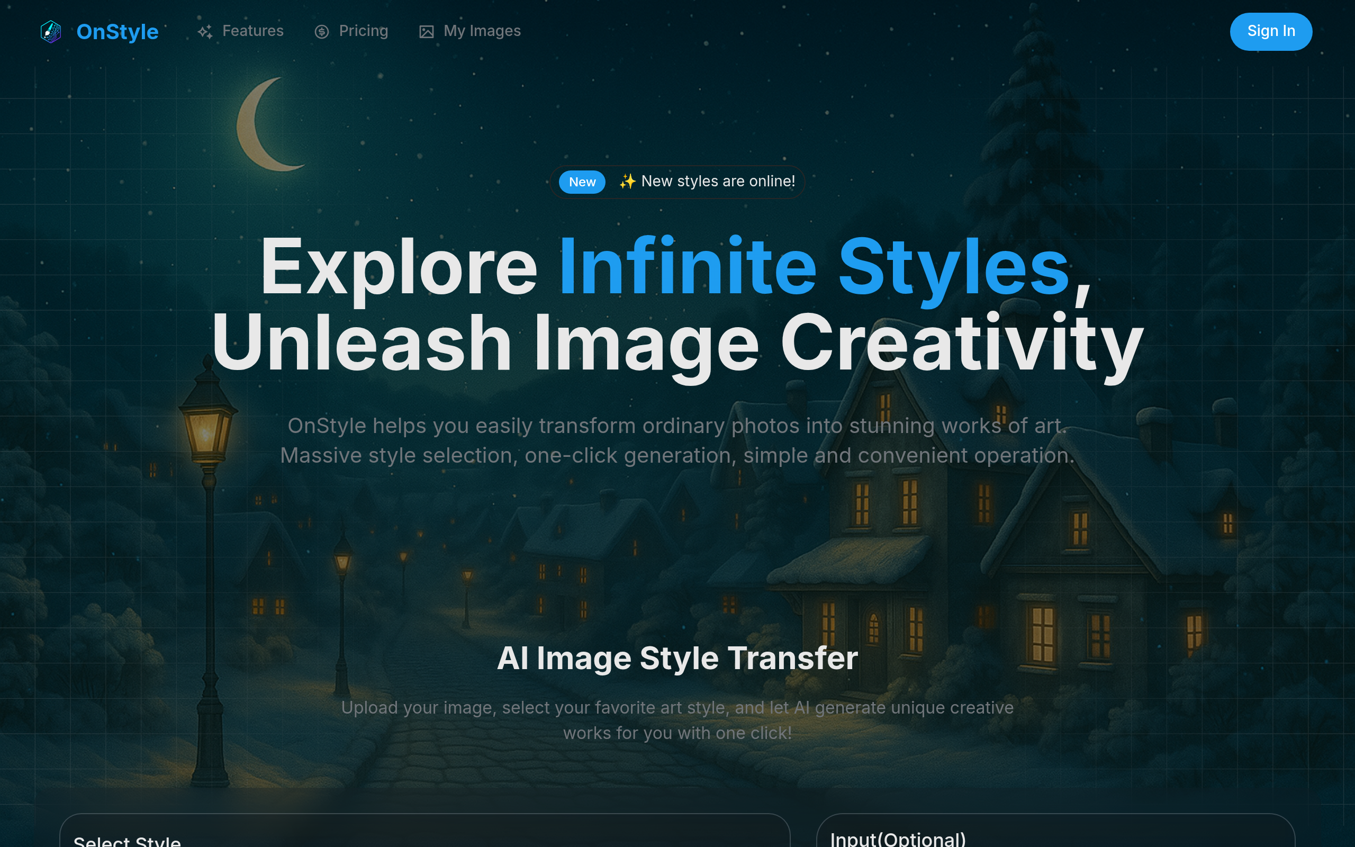This screenshot has width=1355, height=847.
Task: Click the dollar coin icon beside Pricing
Action: coord(321,32)
